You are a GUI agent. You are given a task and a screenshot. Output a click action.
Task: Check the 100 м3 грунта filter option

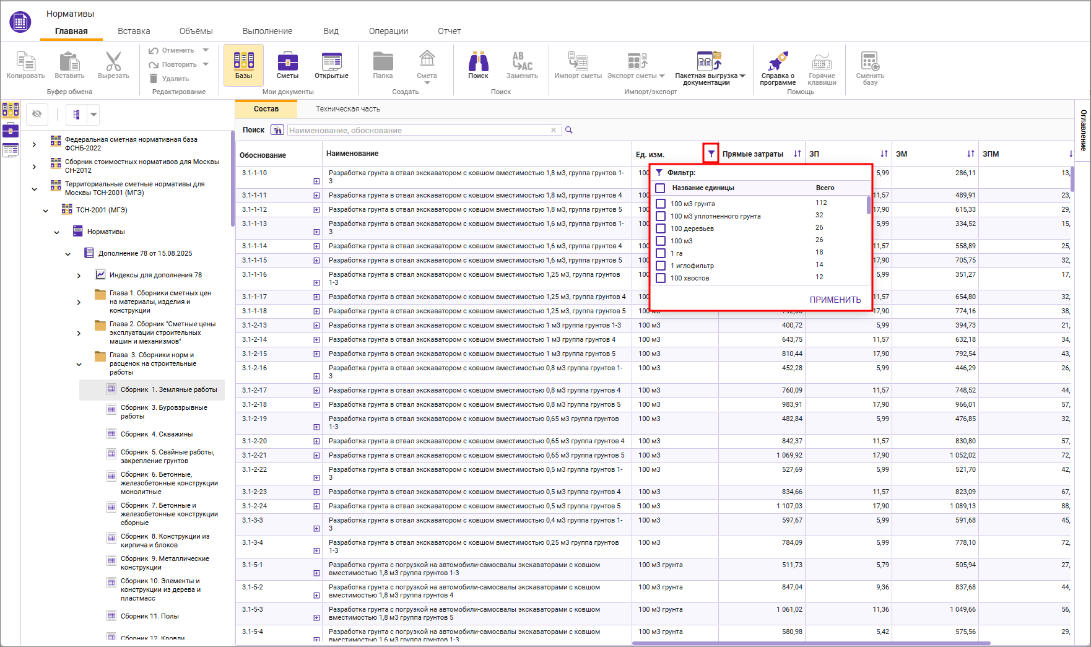tap(661, 204)
